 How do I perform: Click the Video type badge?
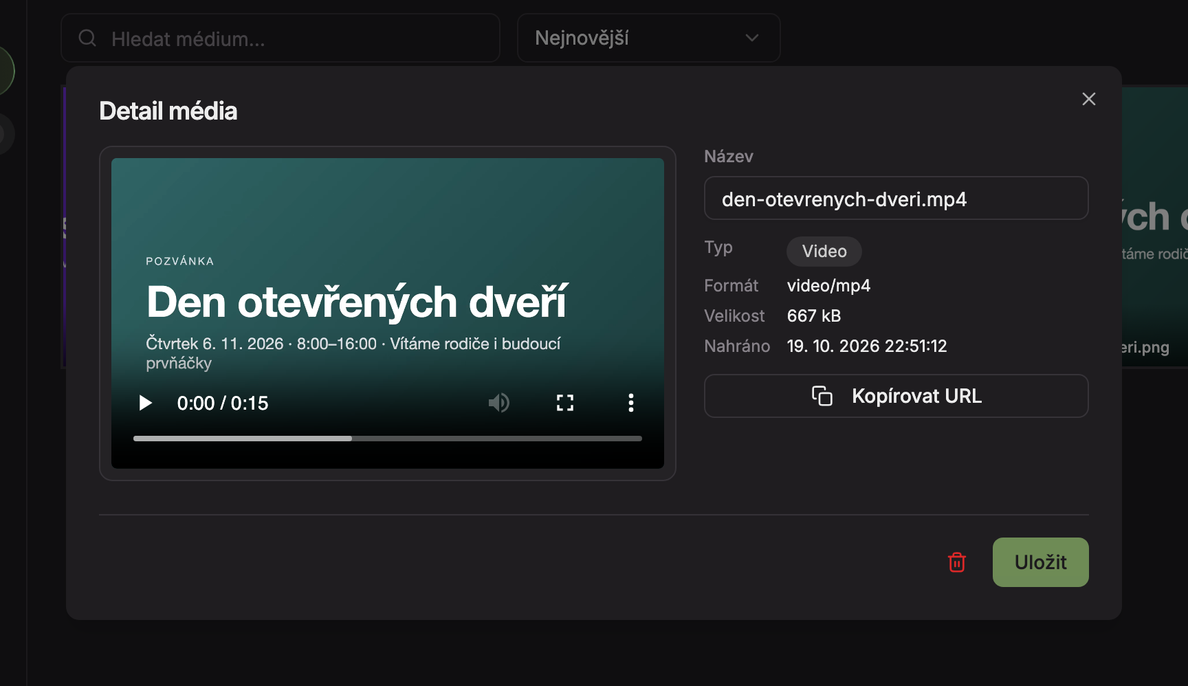(824, 252)
